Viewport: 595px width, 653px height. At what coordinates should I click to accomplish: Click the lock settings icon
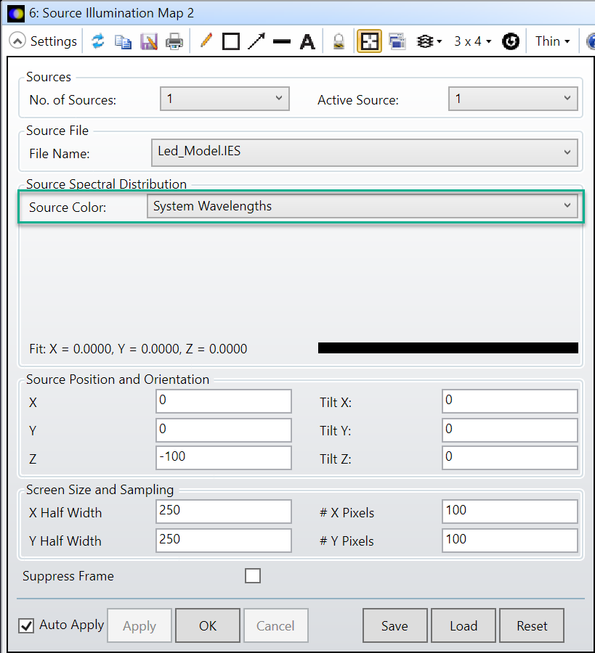coord(339,41)
